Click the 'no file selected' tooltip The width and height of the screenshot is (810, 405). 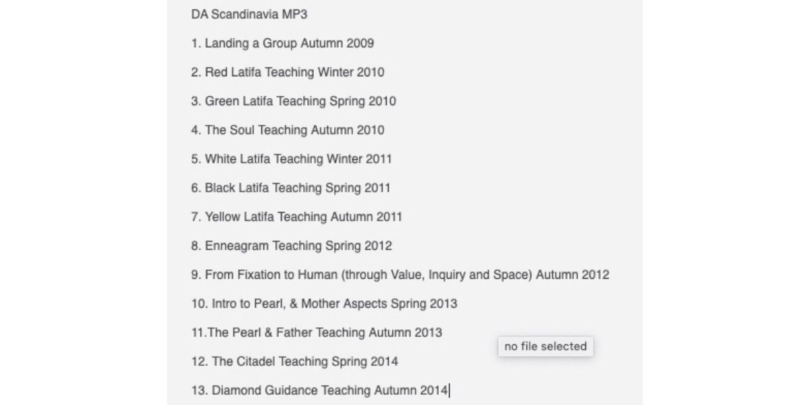tap(545, 346)
